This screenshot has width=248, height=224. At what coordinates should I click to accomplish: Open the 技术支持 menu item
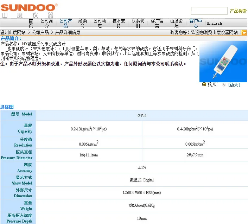pos(119,23)
